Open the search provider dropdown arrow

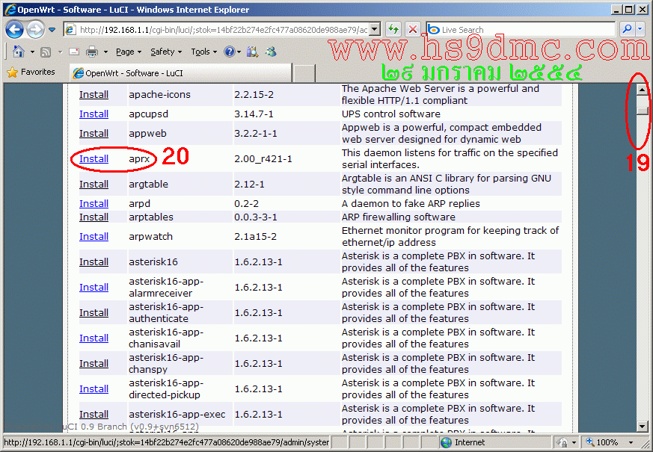[x=640, y=29]
